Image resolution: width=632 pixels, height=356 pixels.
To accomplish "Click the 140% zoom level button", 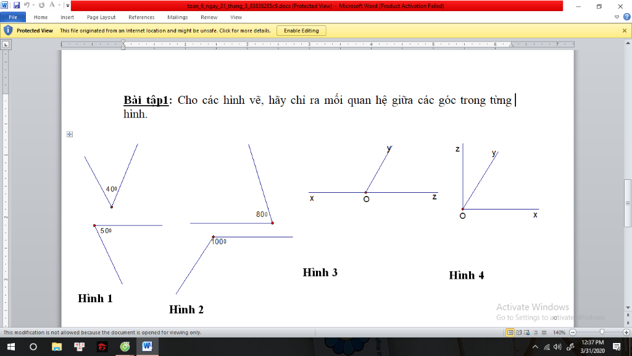I will [559, 333].
